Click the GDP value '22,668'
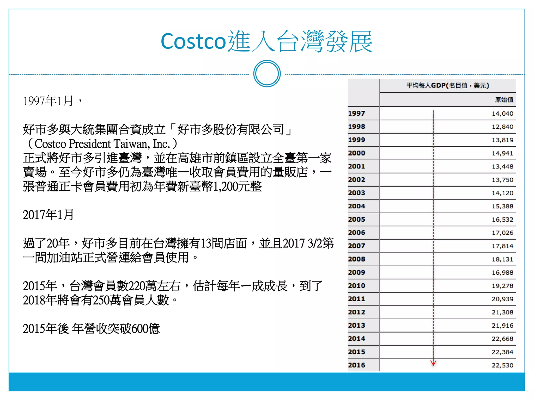The width and height of the screenshot is (534, 400). (x=502, y=339)
